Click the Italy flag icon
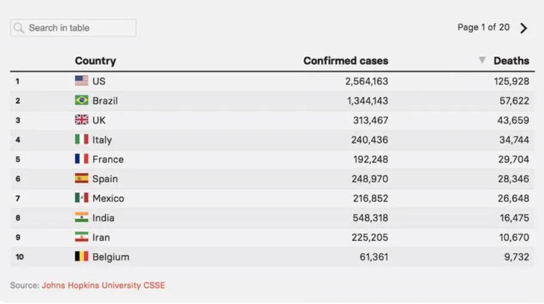The image size is (544, 304). pos(81,139)
